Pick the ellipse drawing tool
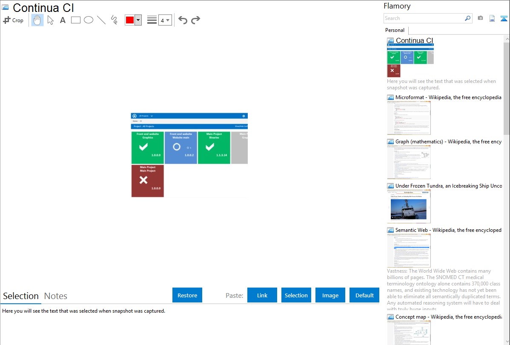This screenshot has height=345, width=510. (x=89, y=20)
